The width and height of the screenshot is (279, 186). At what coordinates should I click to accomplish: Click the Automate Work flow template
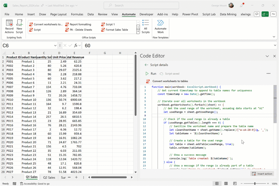[160, 26]
